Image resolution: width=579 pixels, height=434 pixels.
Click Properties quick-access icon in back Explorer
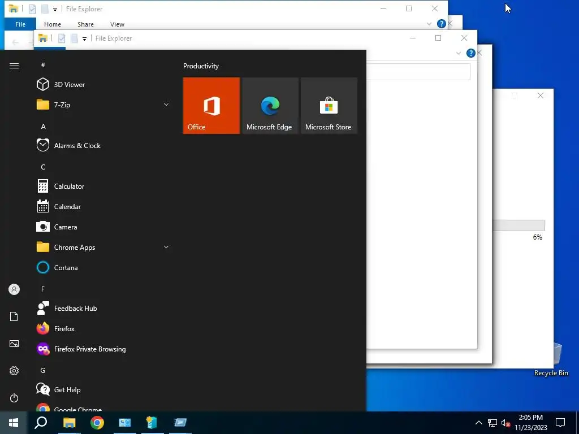[x=32, y=9]
